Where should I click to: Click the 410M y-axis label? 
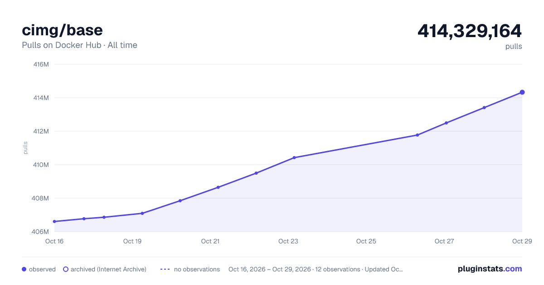click(41, 165)
